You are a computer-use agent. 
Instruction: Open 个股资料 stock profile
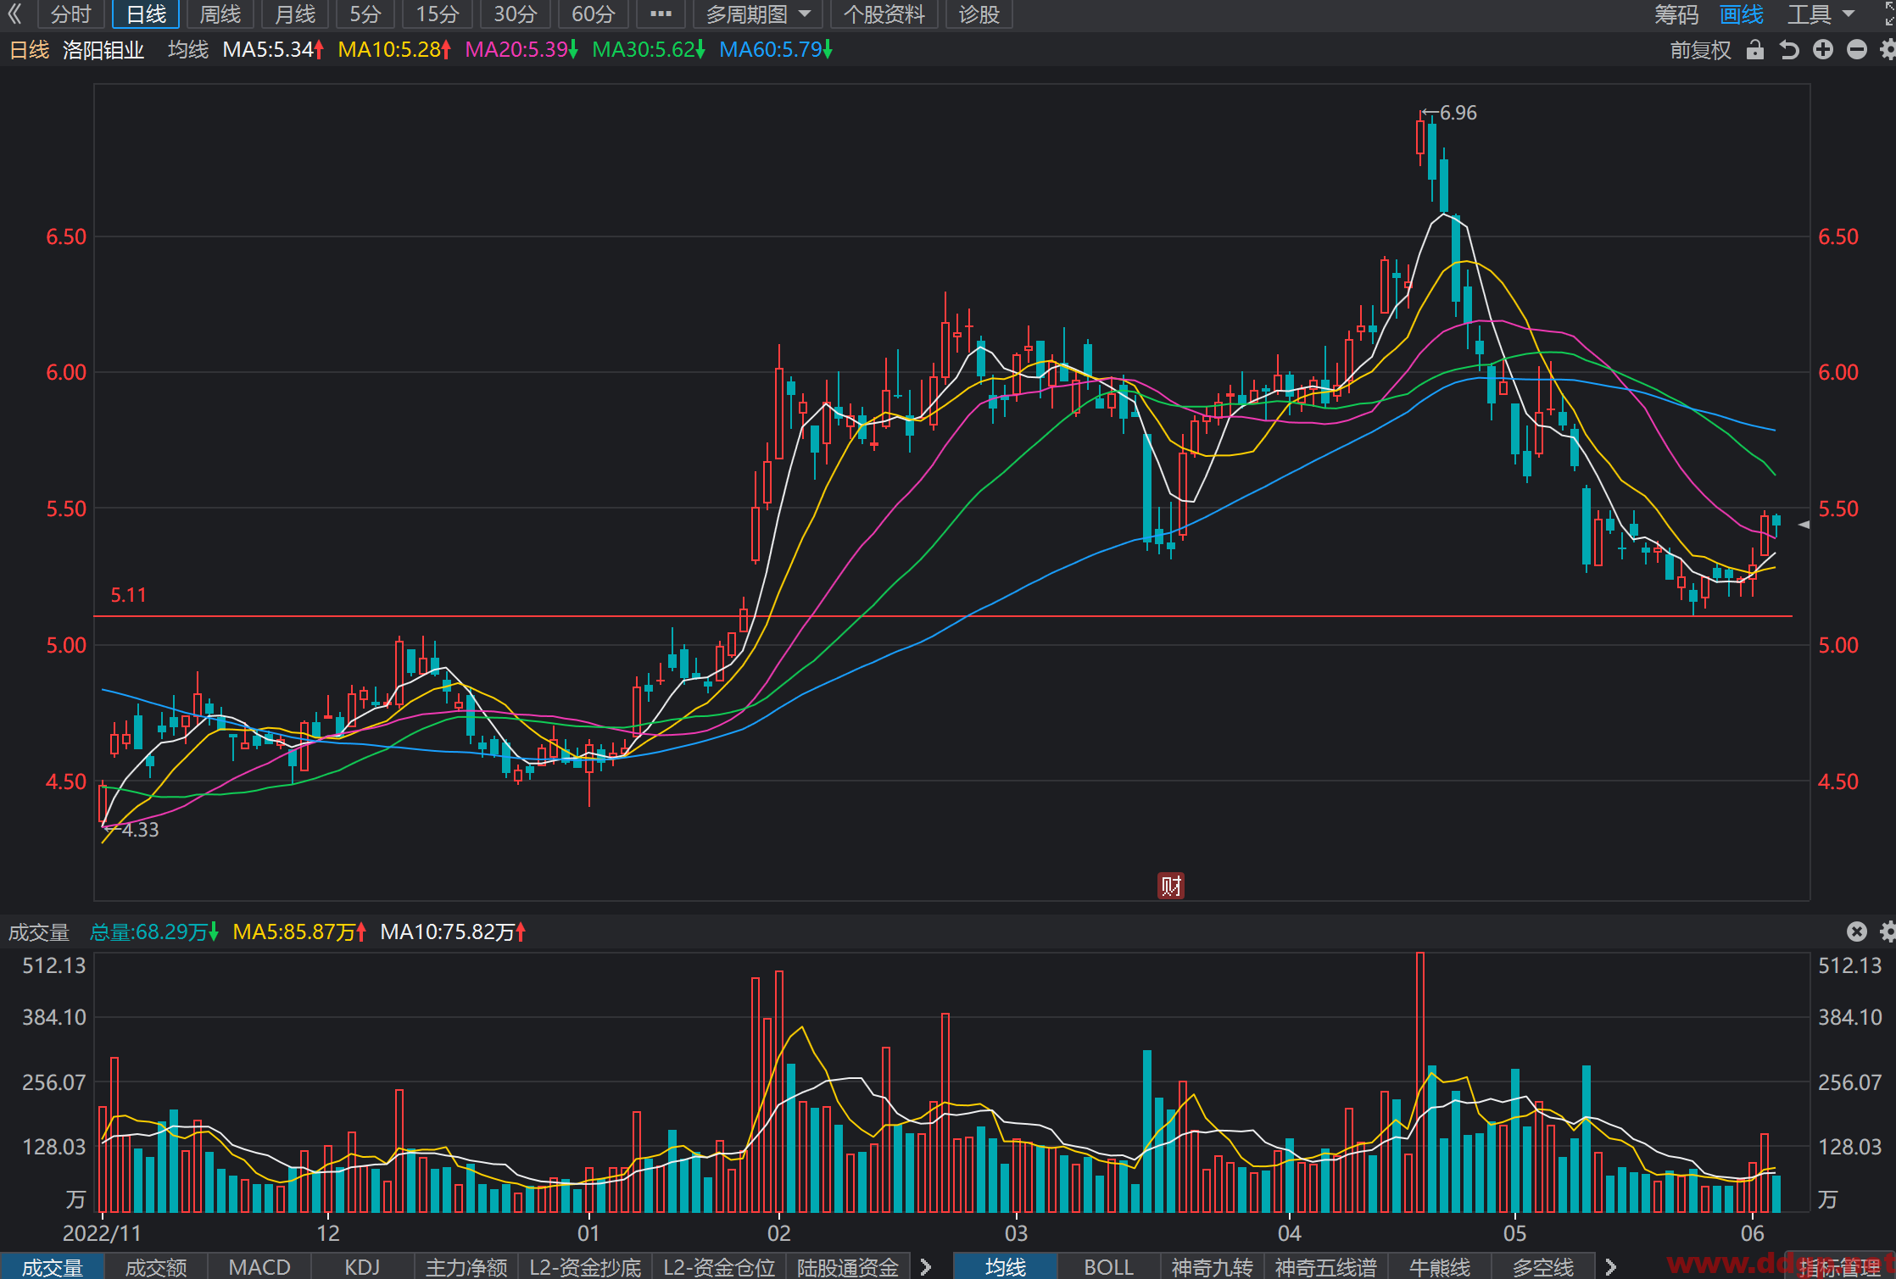pos(884,14)
